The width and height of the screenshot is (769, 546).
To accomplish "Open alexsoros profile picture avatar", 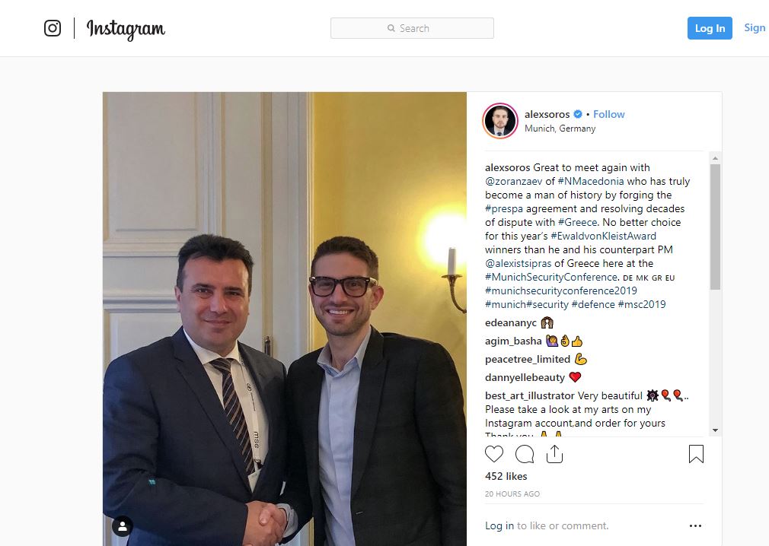I will tap(500, 121).
